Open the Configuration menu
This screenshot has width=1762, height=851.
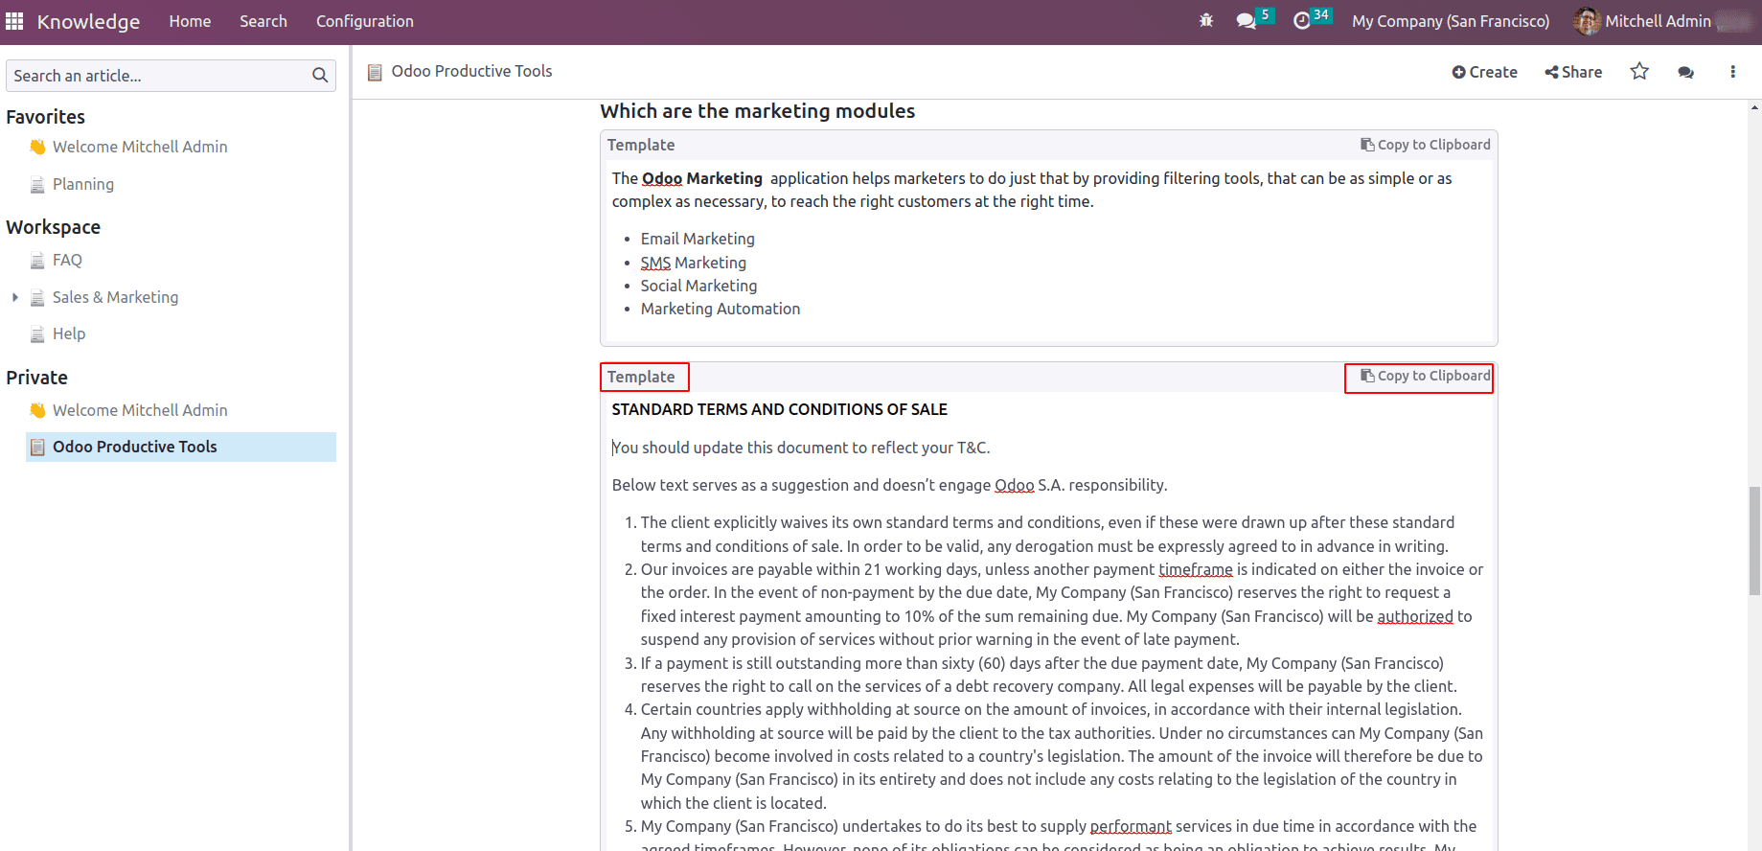coord(365,21)
